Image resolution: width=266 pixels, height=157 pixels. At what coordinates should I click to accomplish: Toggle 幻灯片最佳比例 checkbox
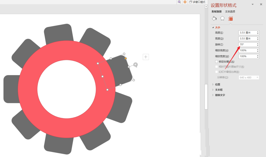coord(217,72)
